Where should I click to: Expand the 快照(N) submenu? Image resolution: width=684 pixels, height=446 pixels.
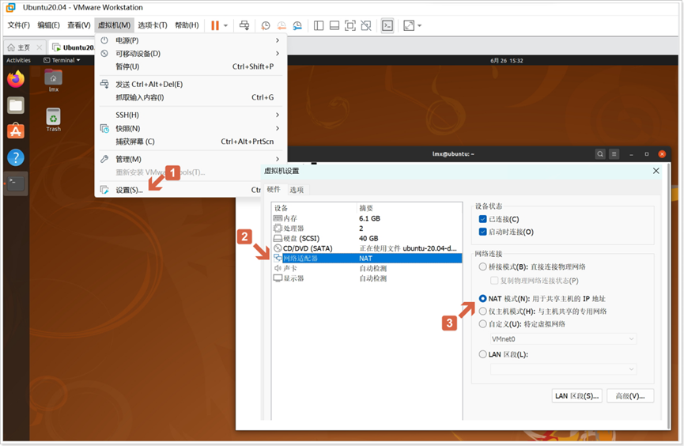[x=191, y=128]
